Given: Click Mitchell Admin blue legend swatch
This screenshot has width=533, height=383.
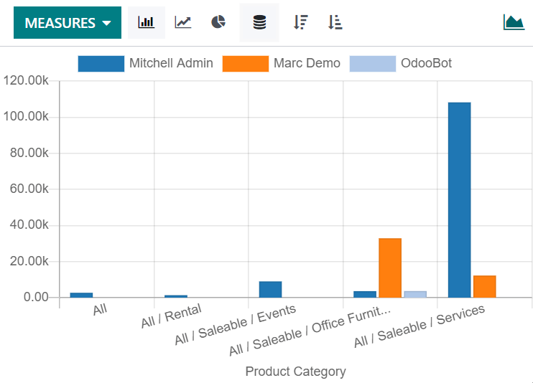Looking at the screenshot, I should pos(101,63).
